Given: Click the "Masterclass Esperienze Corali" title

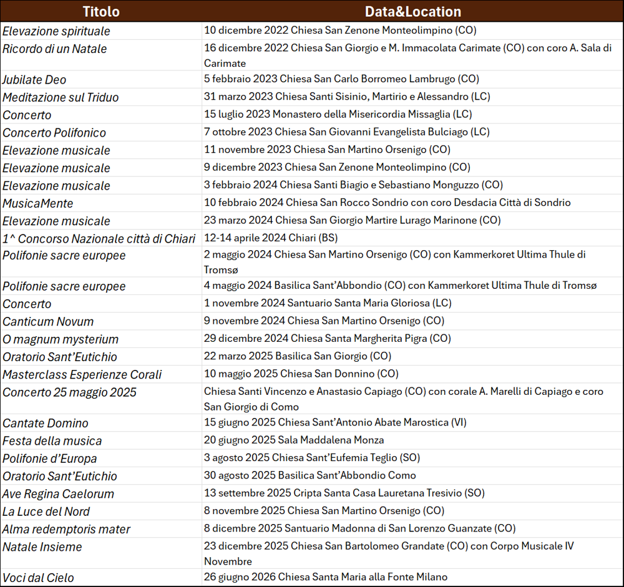Looking at the screenshot, I should 82,374.
